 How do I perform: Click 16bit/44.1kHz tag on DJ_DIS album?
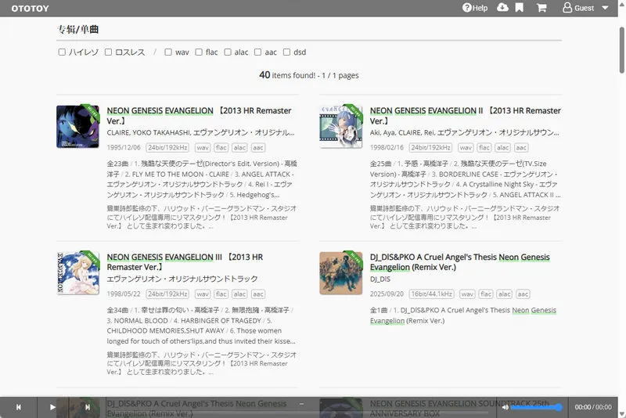pos(432,294)
